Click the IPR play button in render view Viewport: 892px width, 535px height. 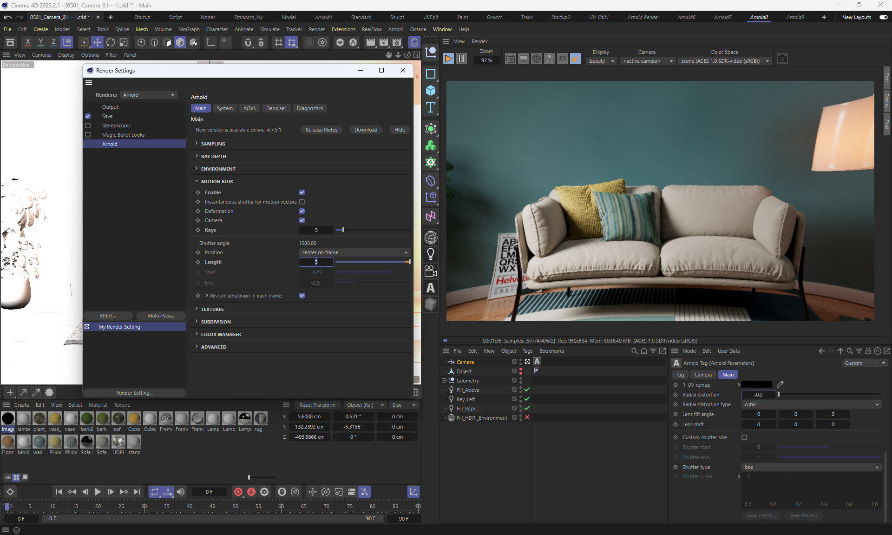tap(448, 59)
